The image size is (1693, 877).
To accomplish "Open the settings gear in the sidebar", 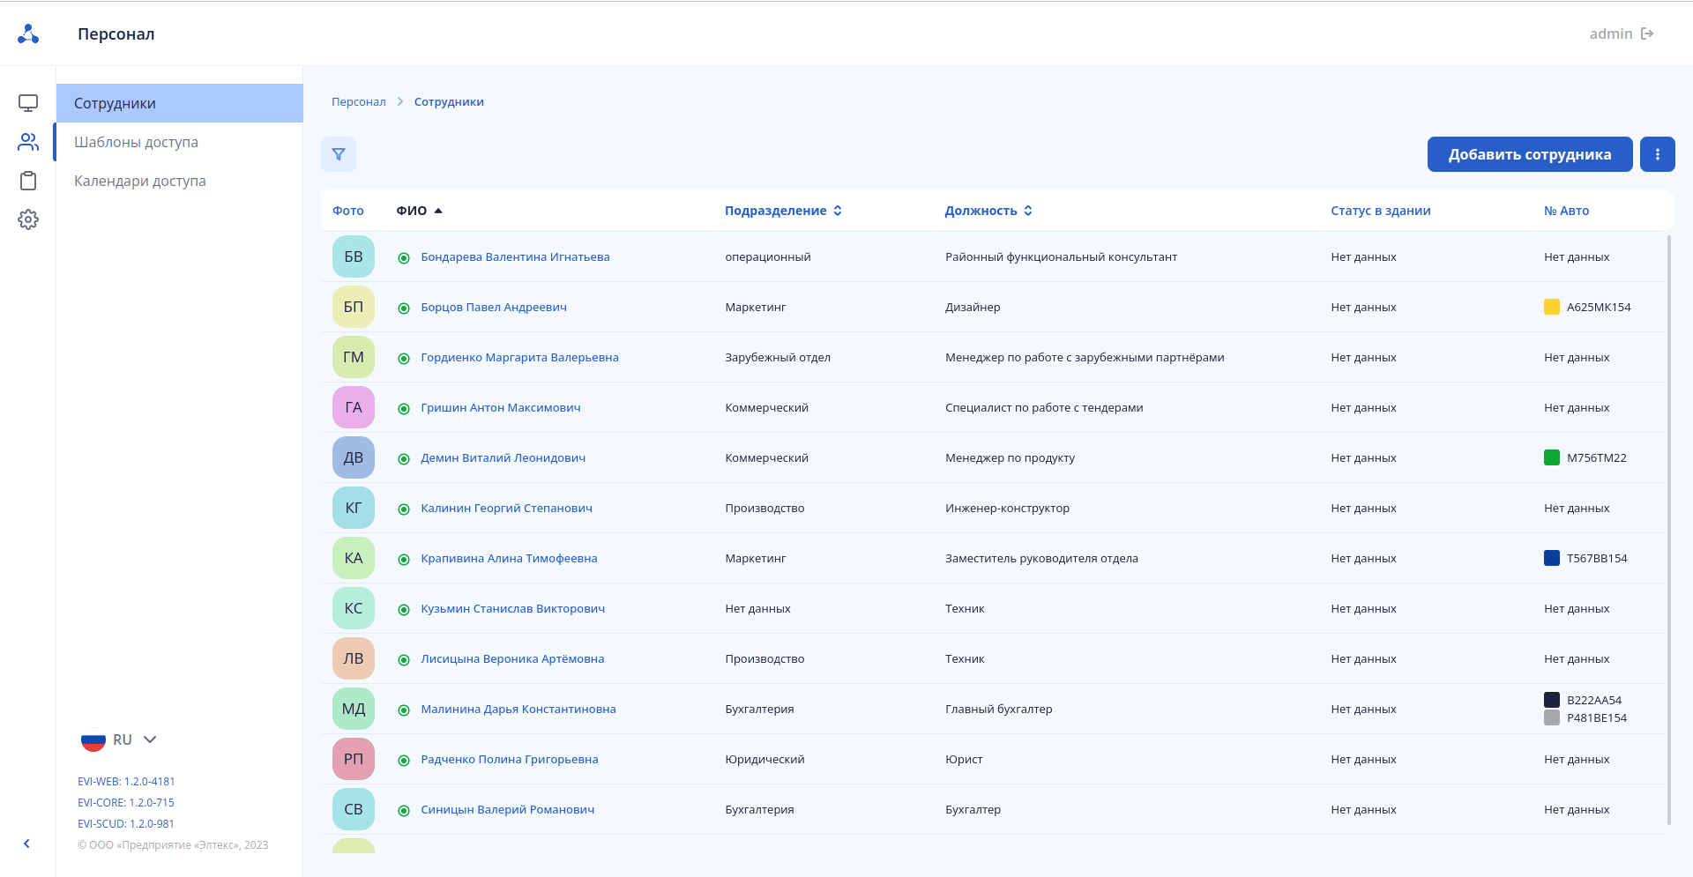I will pos(28,219).
